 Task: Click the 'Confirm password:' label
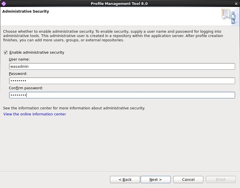pyautogui.click(x=26, y=88)
